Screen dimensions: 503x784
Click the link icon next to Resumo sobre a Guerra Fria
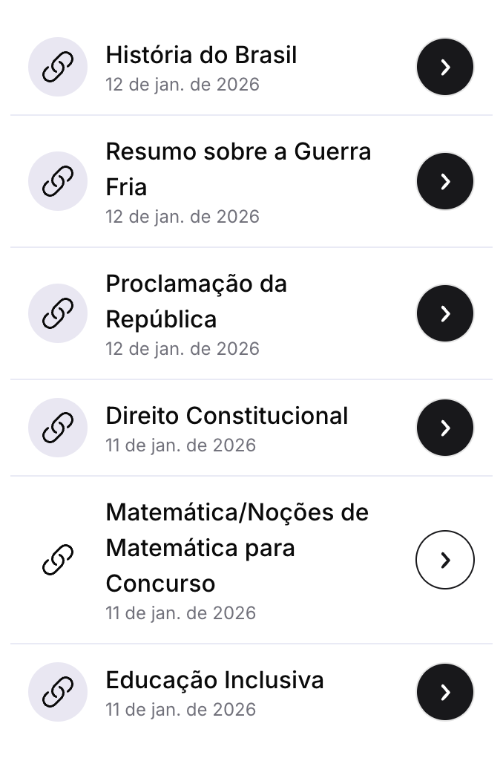point(58,181)
